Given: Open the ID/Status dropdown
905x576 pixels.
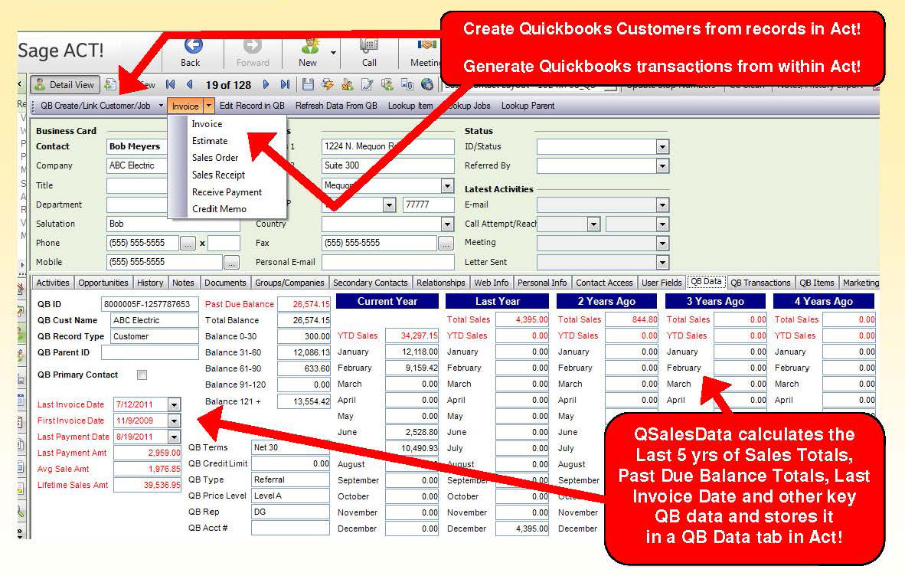Looking at the screenshot, I should (662, 147).
